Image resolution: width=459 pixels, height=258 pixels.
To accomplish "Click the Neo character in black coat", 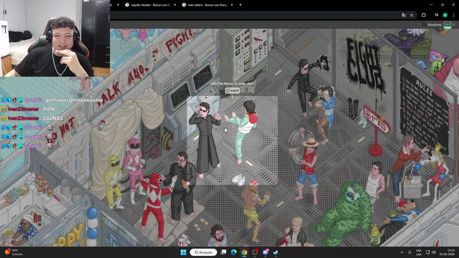I will pyautogui.click(x=206, y=140).
